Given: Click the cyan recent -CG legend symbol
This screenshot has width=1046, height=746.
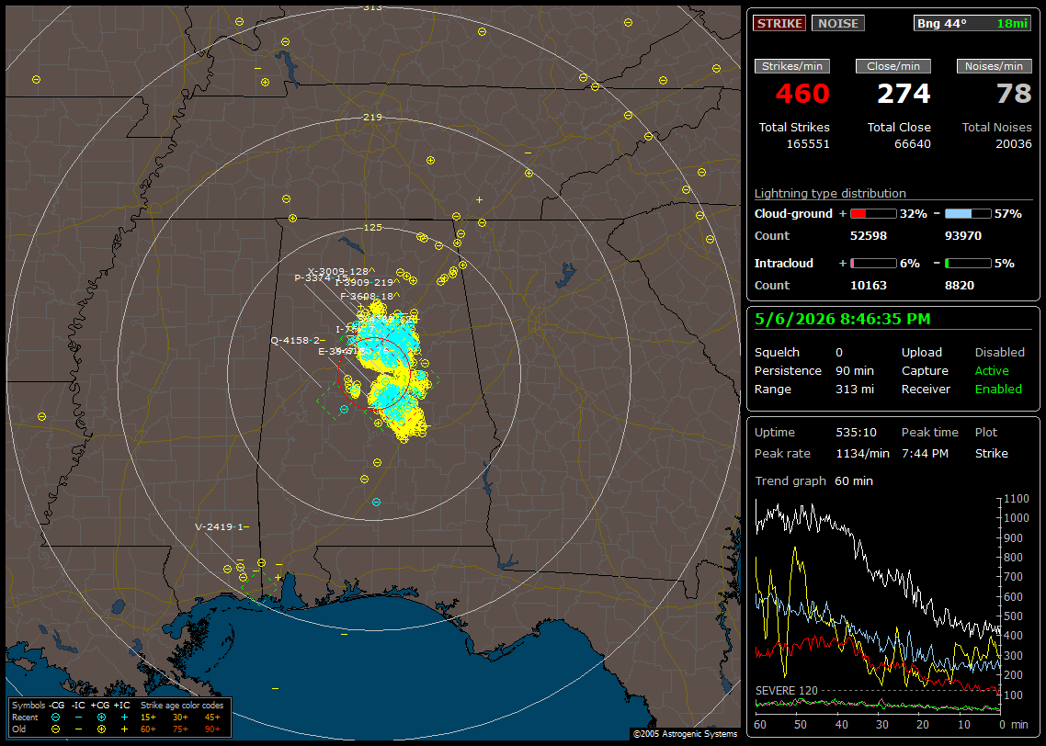Looking at the screenshot, I should click(x=55, y=718).
